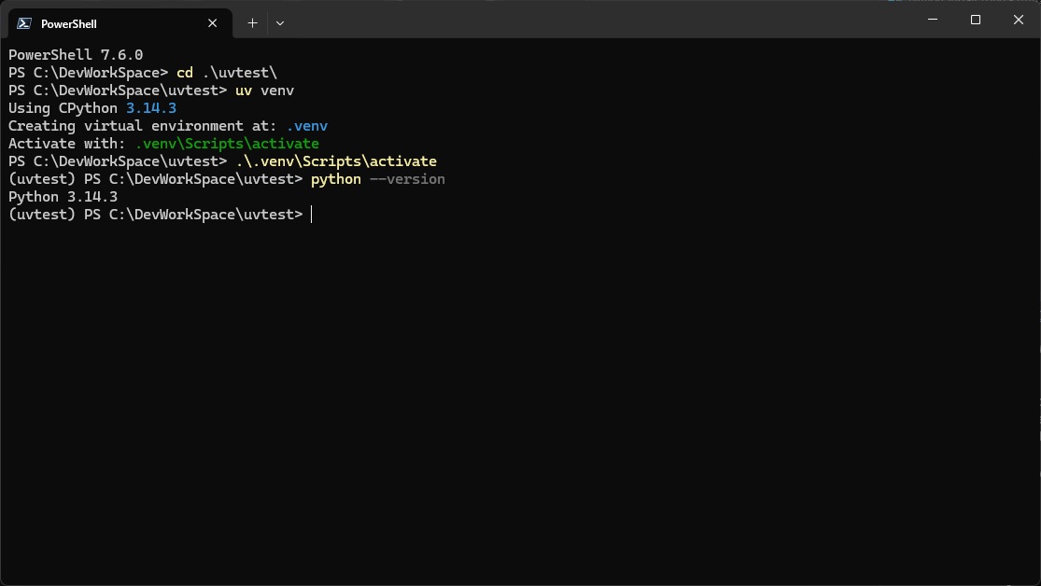This screenshot has width=1041, height=586.
Task: Minimize the terminal window
Action: coord(932,20)
